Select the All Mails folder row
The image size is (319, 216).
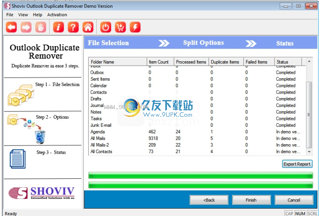pyautogui.click(x=197, y=138)
